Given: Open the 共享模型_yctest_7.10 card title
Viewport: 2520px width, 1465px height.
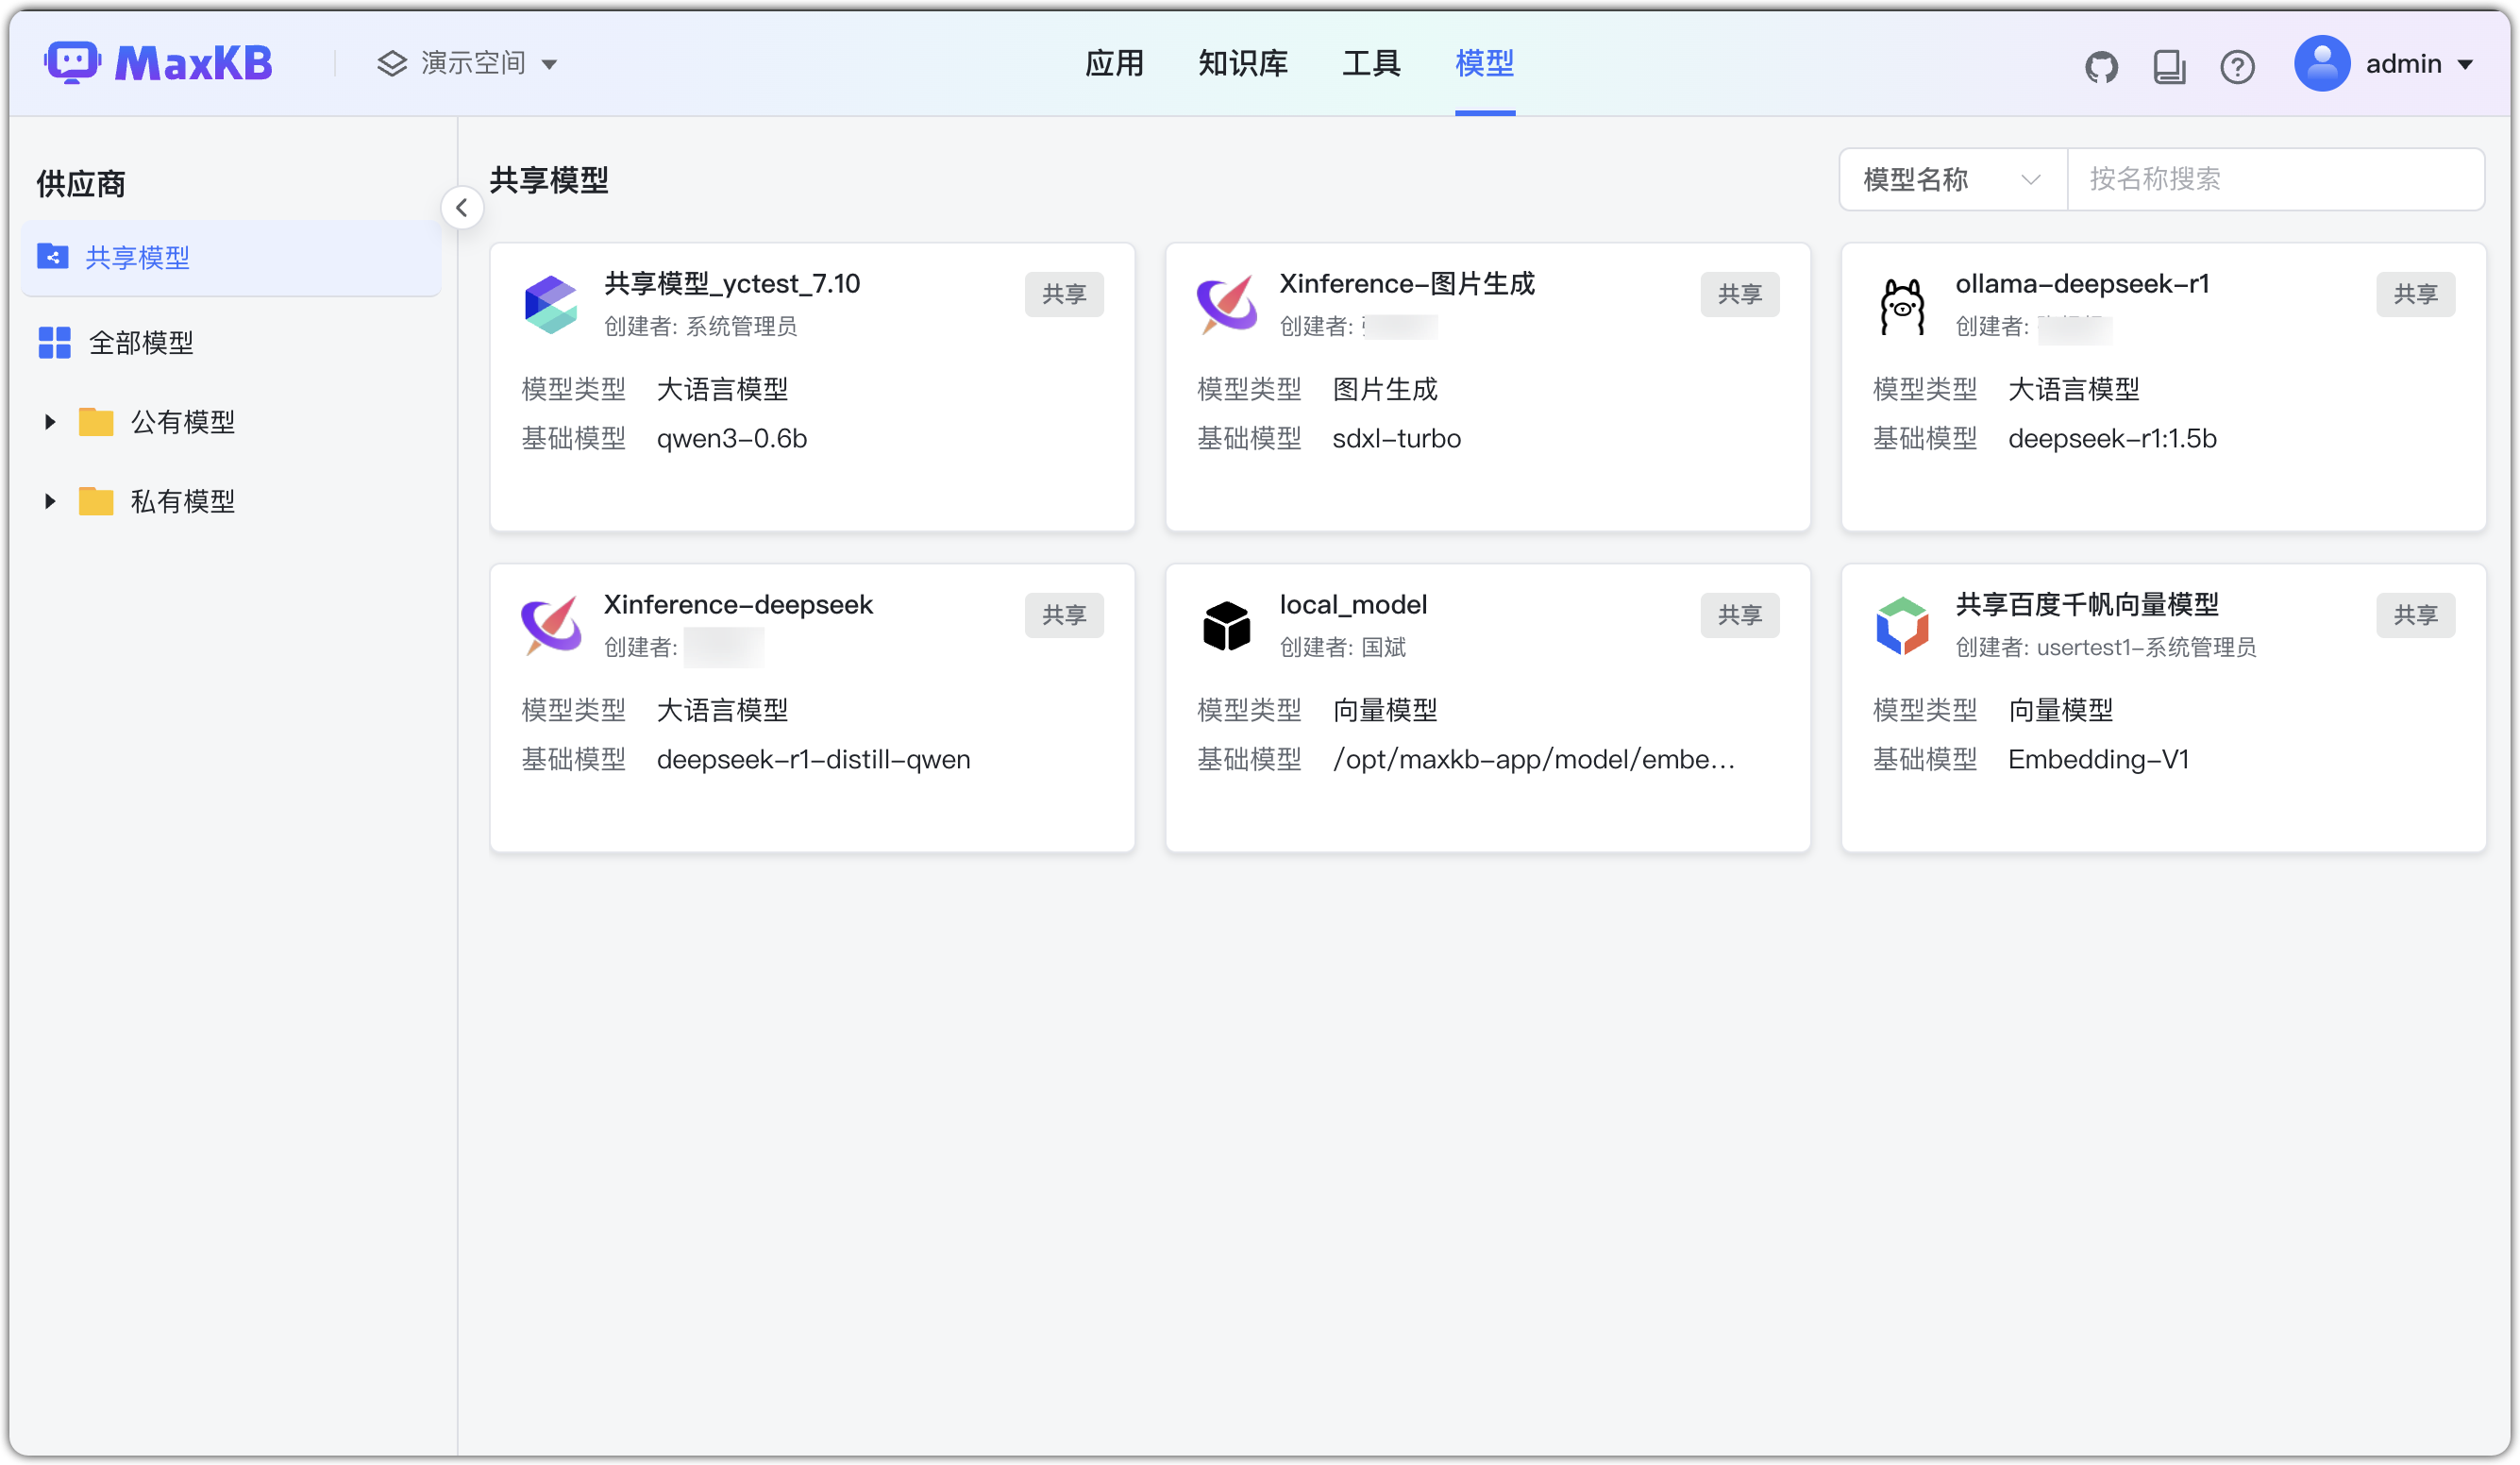Looking at the screenshot, I should tap(732, 284).
